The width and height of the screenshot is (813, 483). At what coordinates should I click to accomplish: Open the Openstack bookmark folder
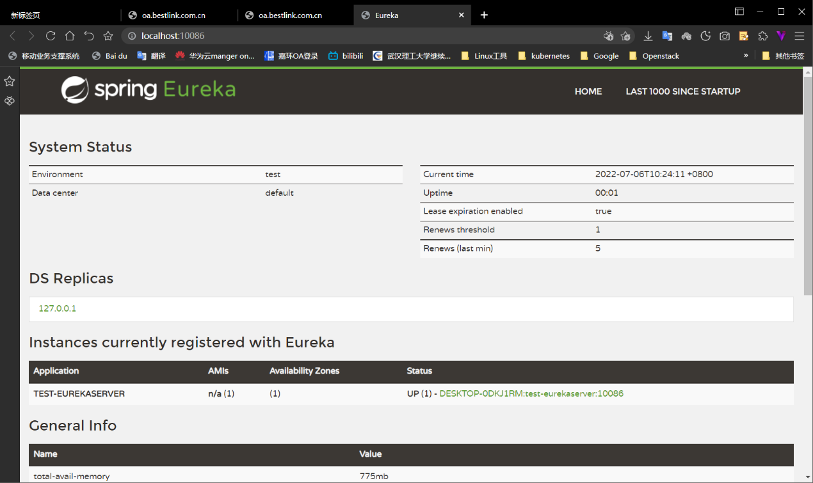tap(654, 56)
